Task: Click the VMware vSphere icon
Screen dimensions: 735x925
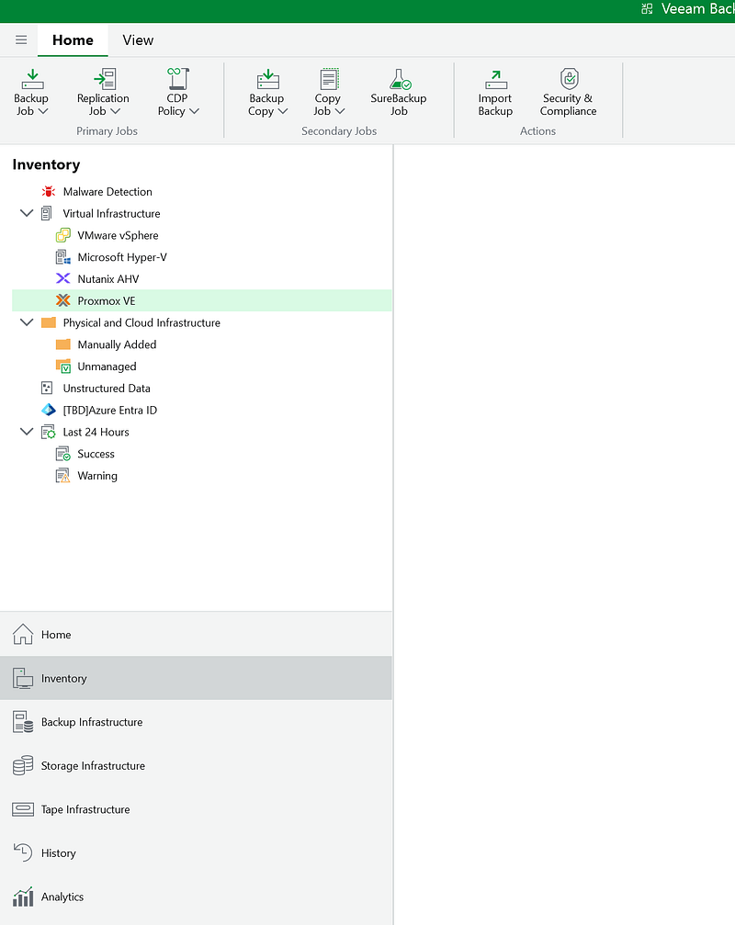Action: tap(62, 235)
